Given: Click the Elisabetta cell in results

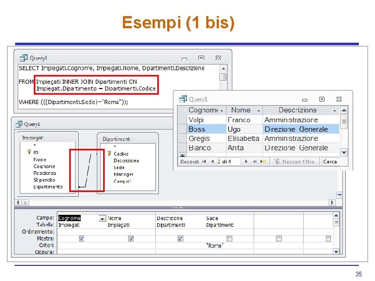Looking at the screenshot, I should click(x=244, y=138).
